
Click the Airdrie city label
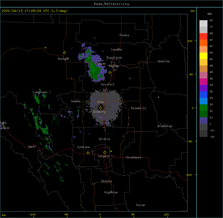(104, 139)
